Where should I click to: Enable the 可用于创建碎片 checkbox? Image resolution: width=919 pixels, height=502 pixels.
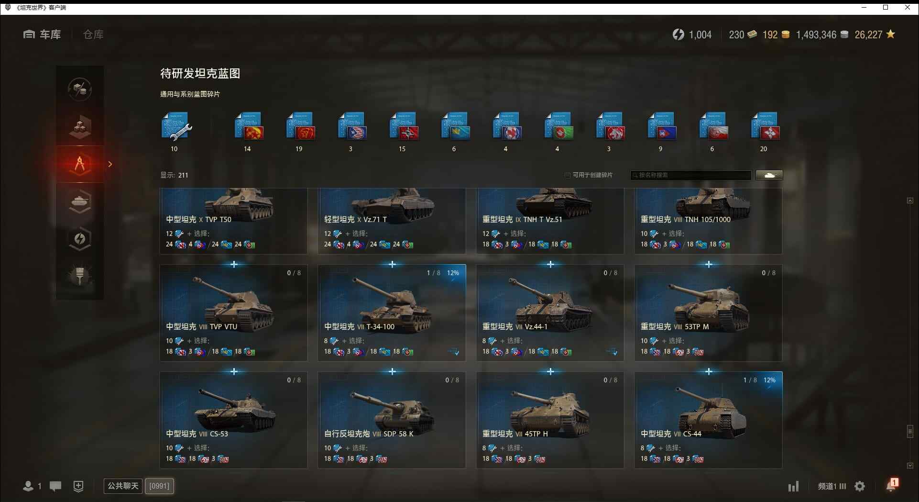click(x=568, y=175)
